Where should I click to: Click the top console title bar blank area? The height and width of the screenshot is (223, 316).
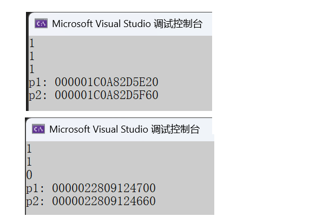click(x=207, y=24)
